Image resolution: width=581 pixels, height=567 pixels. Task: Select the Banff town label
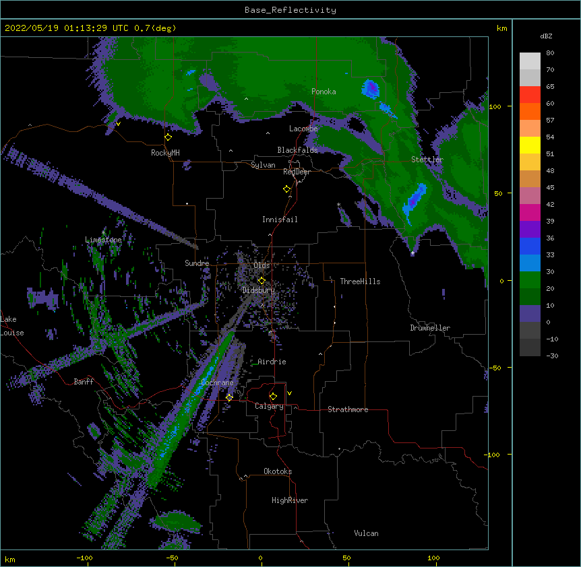pyautogui.click(x=84, y=382)
